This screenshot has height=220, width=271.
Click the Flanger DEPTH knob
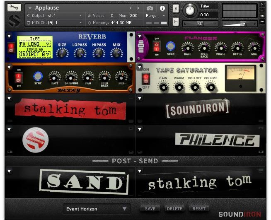(x=237, y=47)
